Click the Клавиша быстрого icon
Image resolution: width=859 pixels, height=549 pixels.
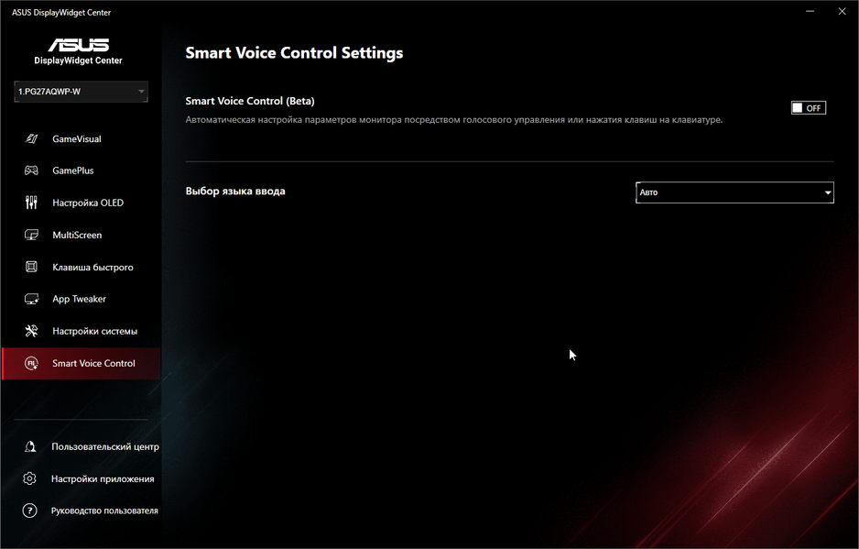(x=31, y=267)
